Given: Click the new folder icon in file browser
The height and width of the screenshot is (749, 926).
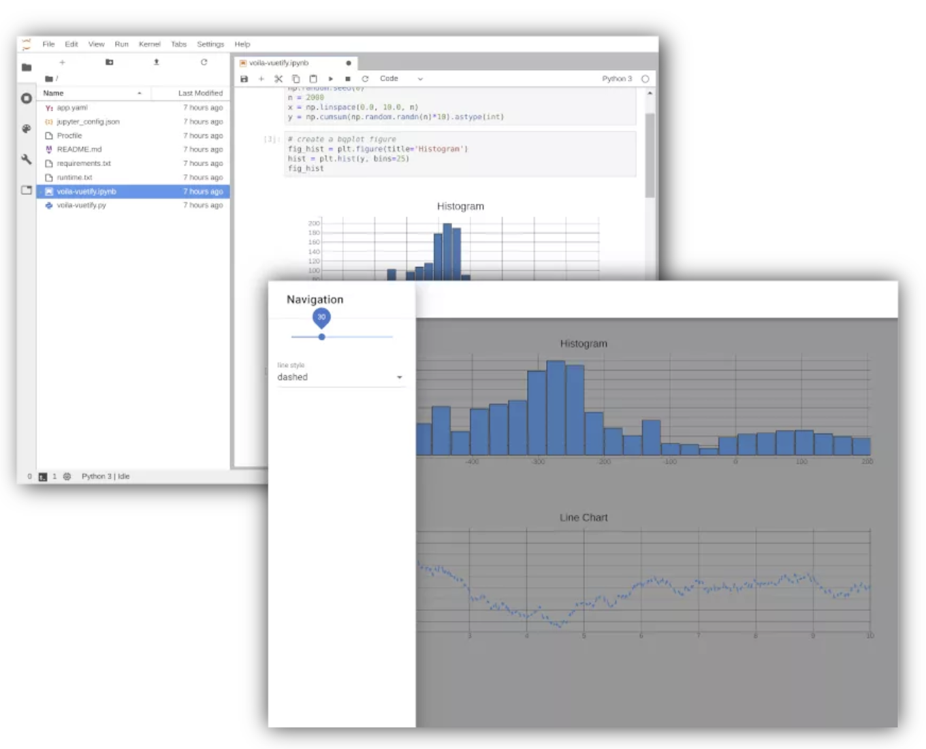Looking at the screenshot, I should tap(109, 62).
